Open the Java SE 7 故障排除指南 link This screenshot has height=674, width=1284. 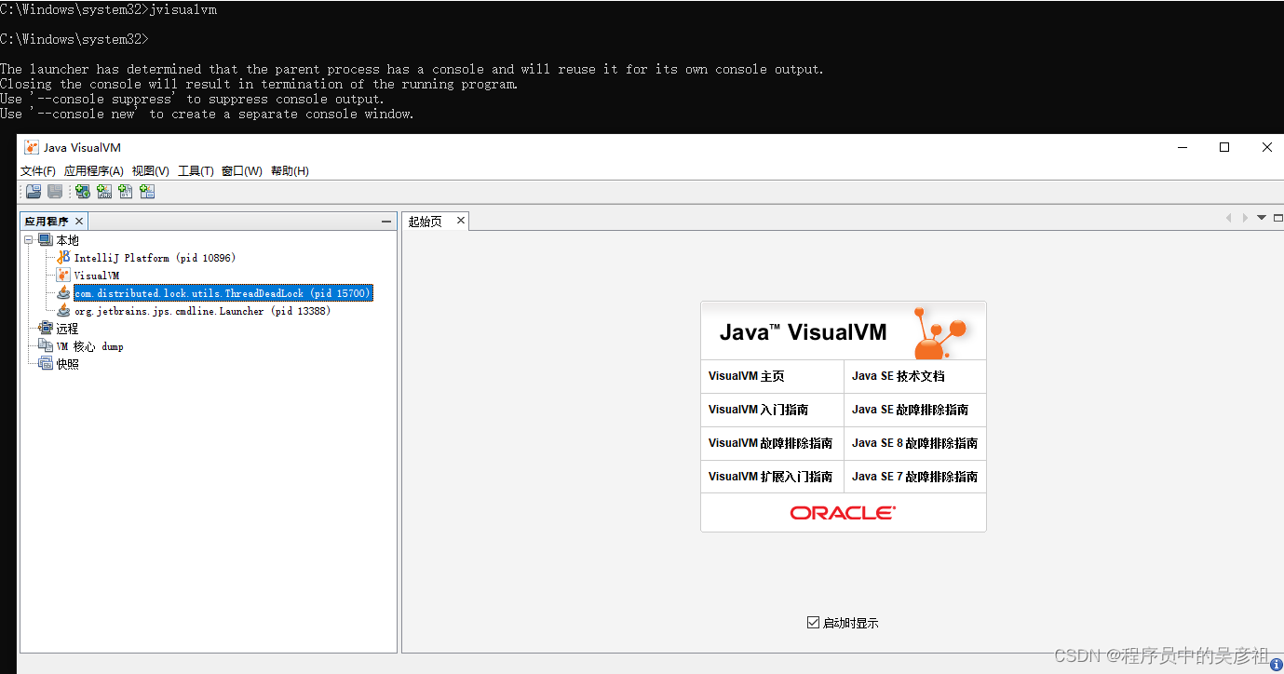tap(914, 477)
